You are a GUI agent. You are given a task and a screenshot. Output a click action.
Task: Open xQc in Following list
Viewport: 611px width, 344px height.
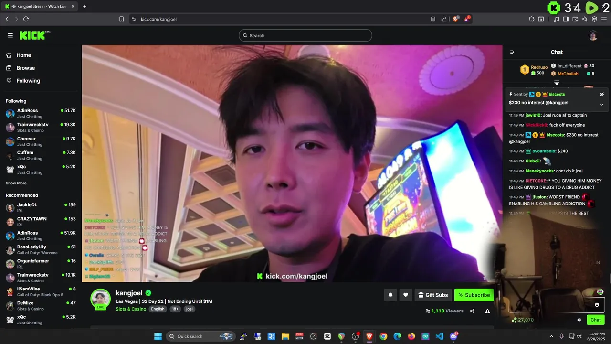click(x=41, y=170)
